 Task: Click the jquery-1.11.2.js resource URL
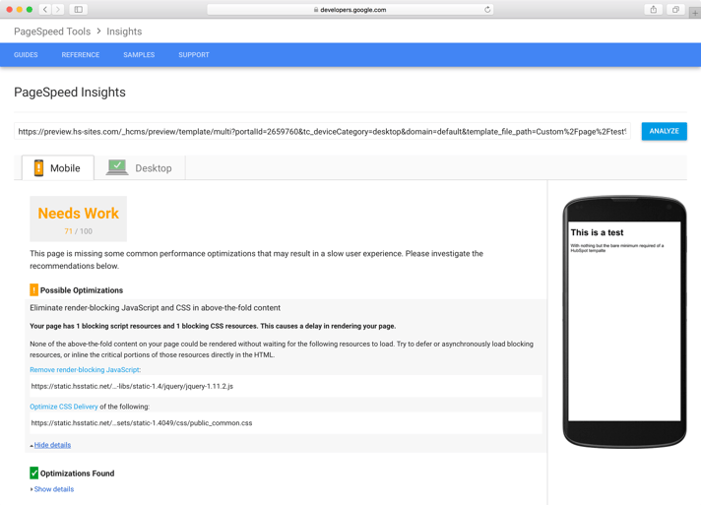pyautogui.click(x=132, y=386)
